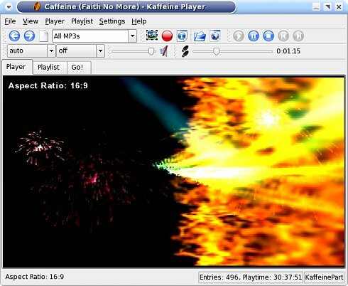Click the blank new document icon
The width and height of the screenshot is (348, 286).
(44, 36)
